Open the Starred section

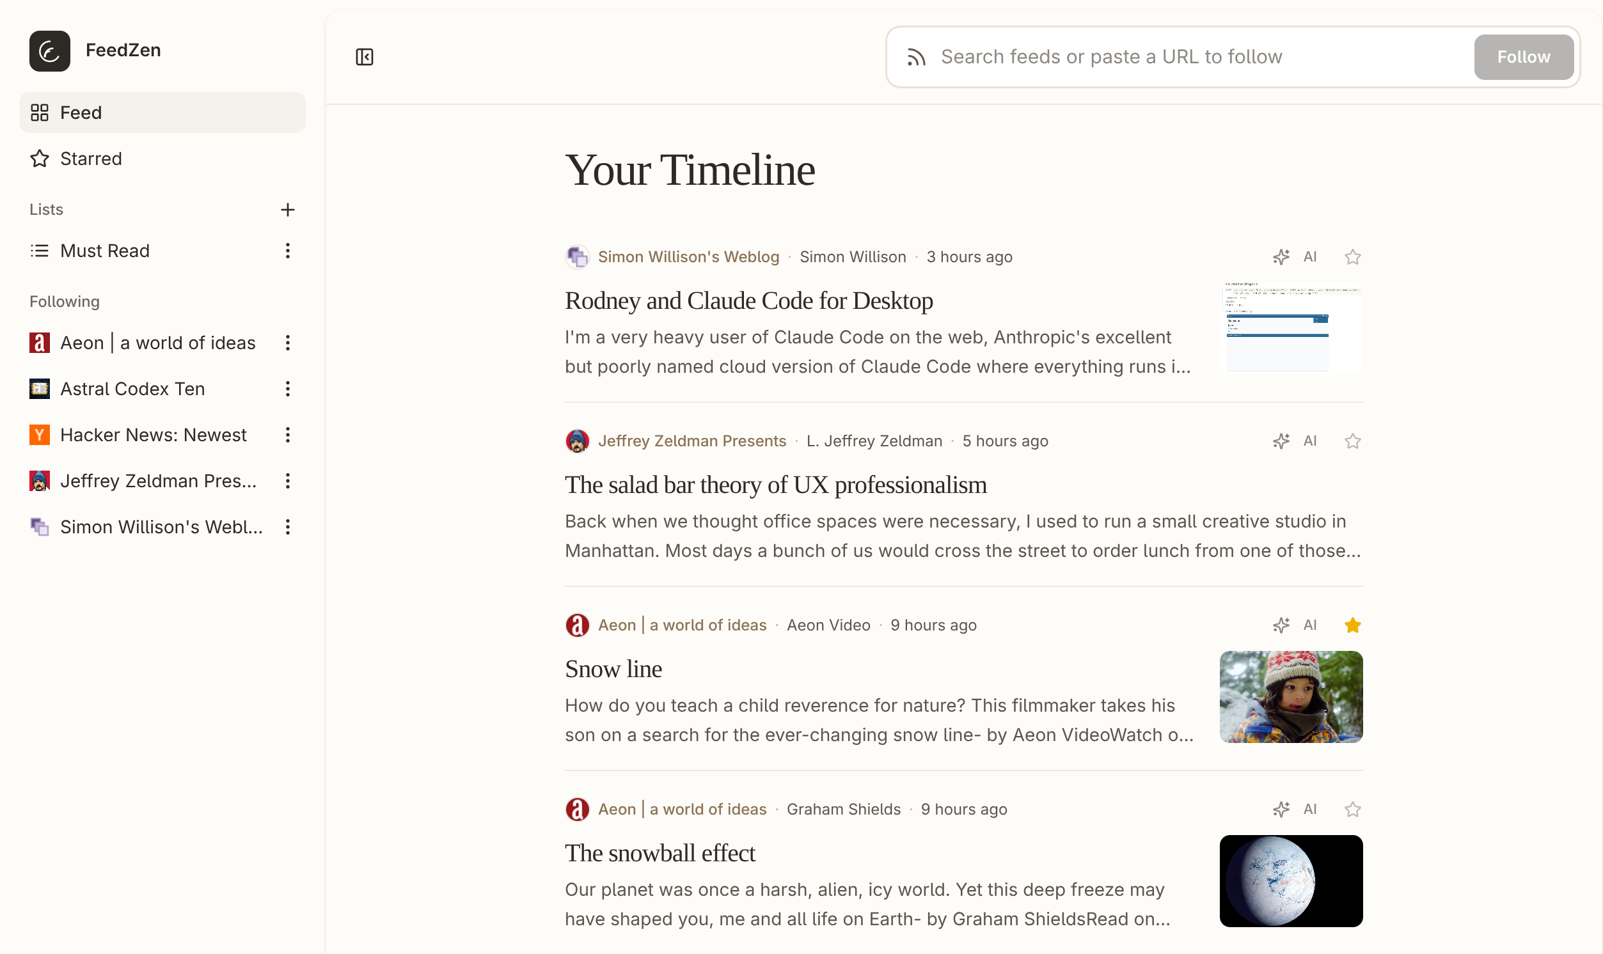pos(162,159)
